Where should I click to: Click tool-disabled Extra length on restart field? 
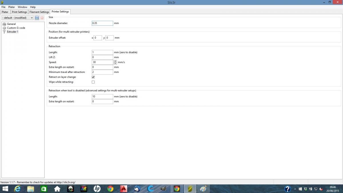pos(102,102)
